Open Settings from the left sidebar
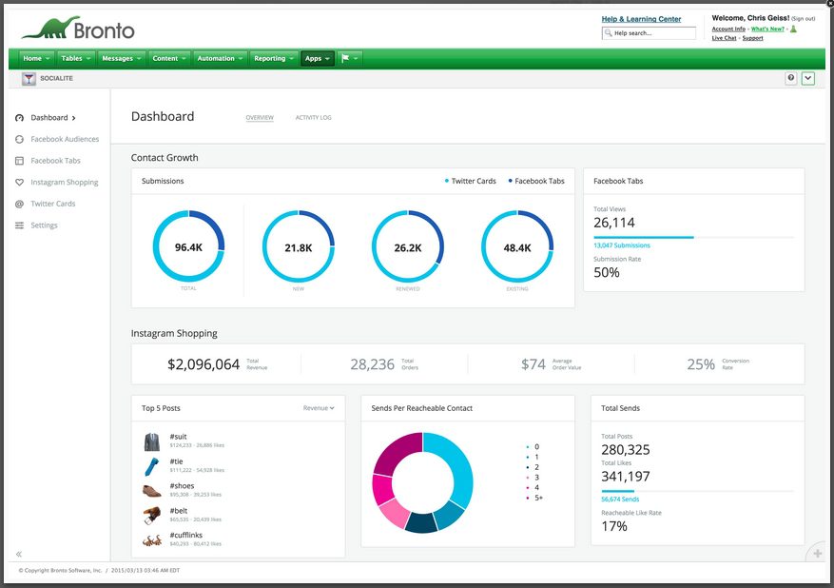The image size is (834, 588). [44, 225]
